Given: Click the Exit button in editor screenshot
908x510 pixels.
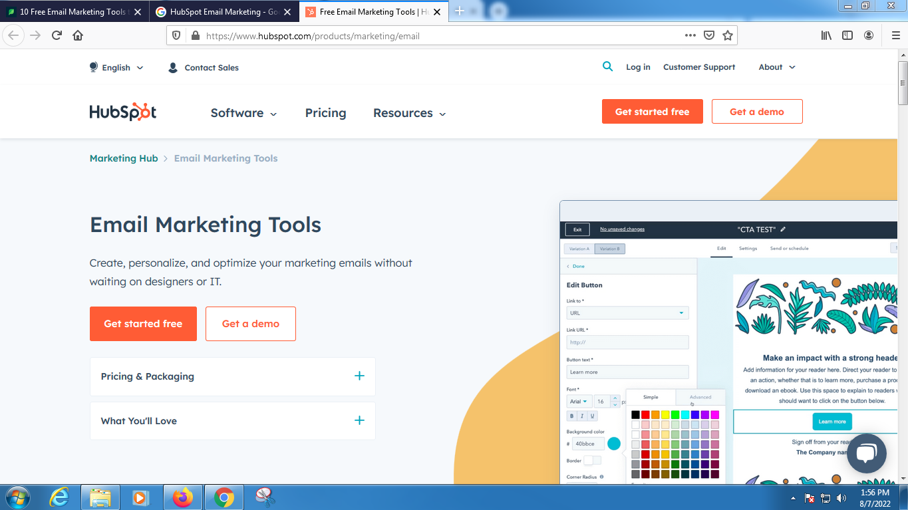Looking at the screenshot, I should click(x=577, y=229).
